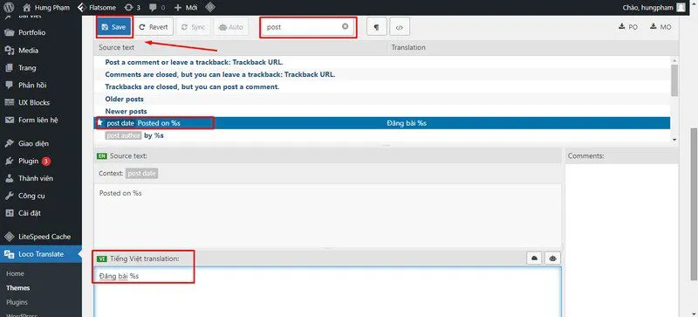698x317 pixels.
Task: Open Loco Translate in sidebar
Action: click(x=40, y=254)
